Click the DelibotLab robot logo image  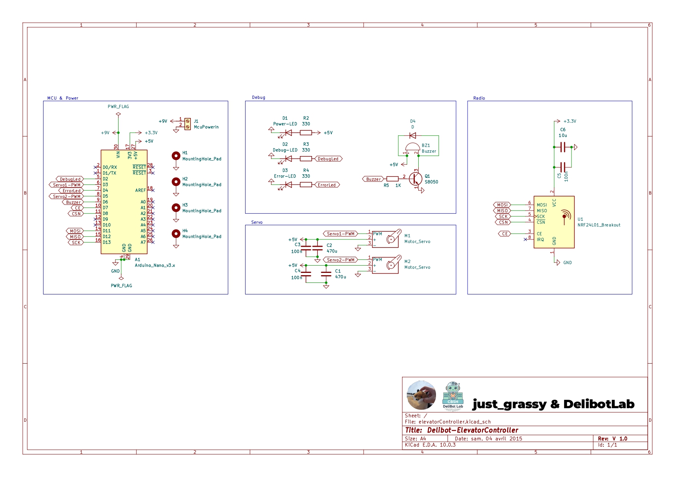(x=453, y=396)
